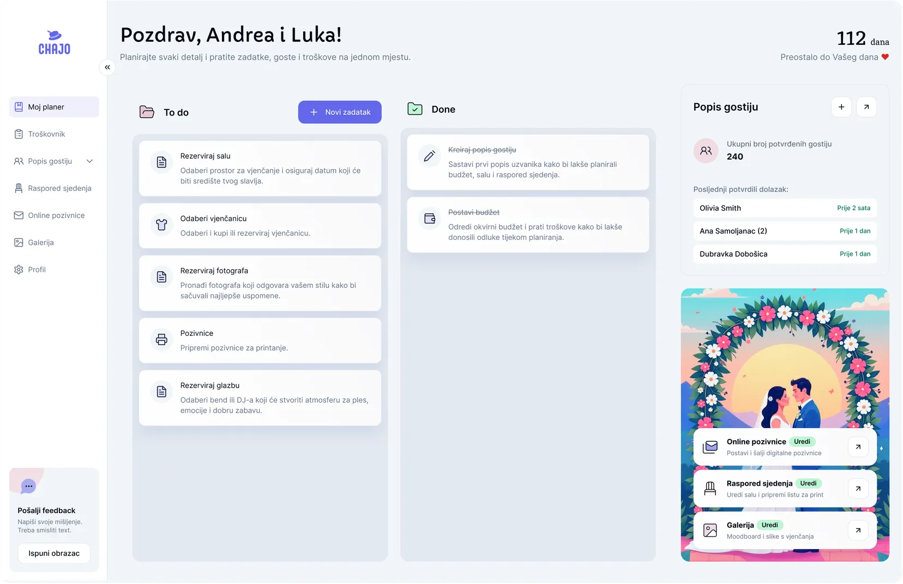Open Raspored sjedenja card arrow
Image resolution: width=903 pixels, height=584 pixels.
coord(858,489)
